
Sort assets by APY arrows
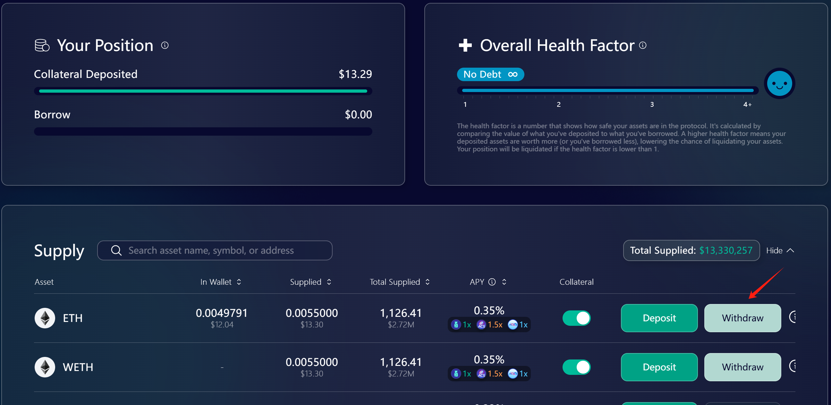pyautogui.click(x=504, y=282)
